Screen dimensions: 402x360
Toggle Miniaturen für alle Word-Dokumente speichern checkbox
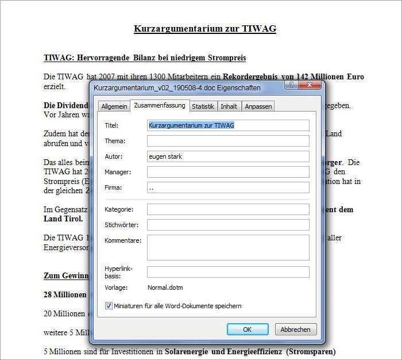point(109,306)
